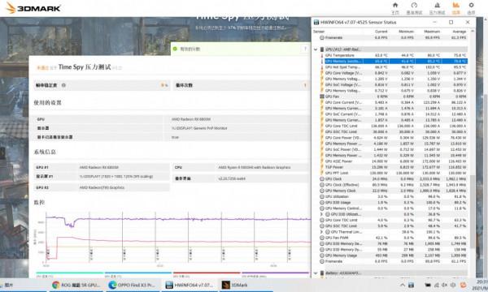This screenshot has width=488, height=292.
Task: Switch to the HWiNFO64 taskbar item
Action: (x=190, y=285)
